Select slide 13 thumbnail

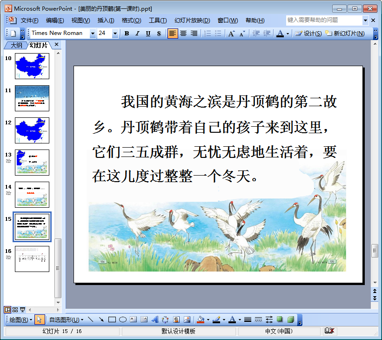32,163
